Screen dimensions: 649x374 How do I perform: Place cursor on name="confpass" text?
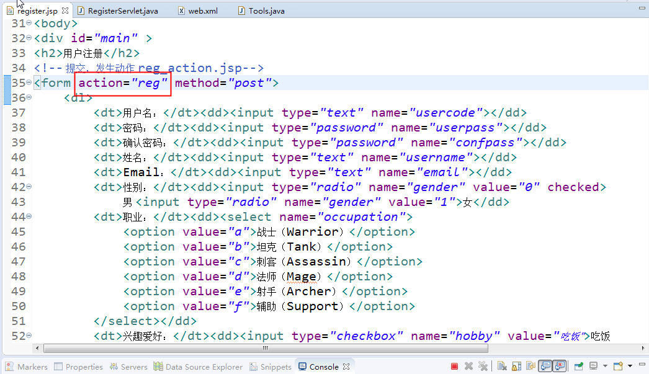(467, 143)
